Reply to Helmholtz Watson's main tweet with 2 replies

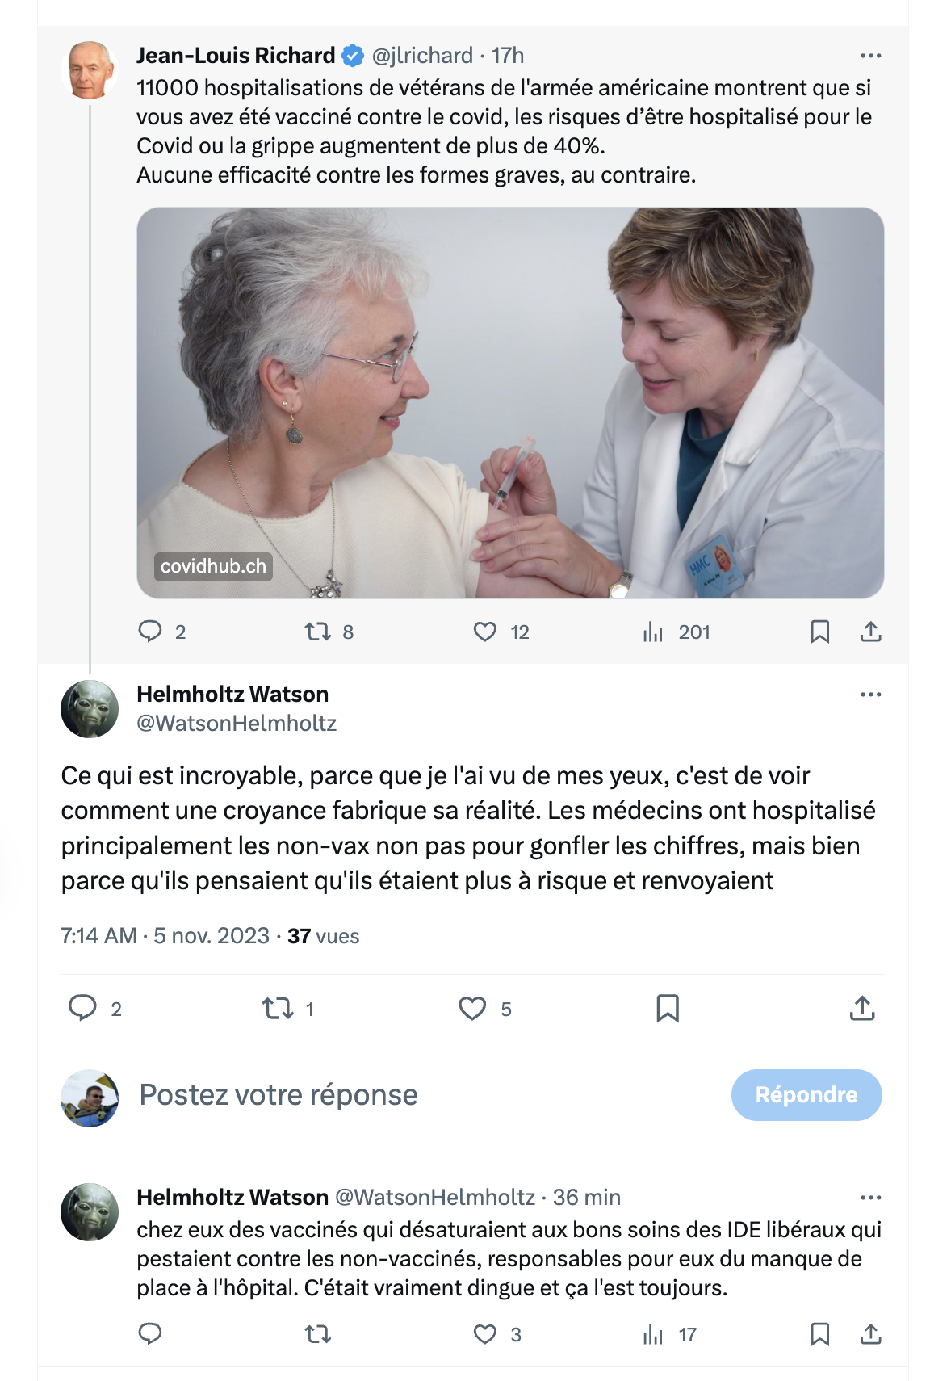[82, 1008]
